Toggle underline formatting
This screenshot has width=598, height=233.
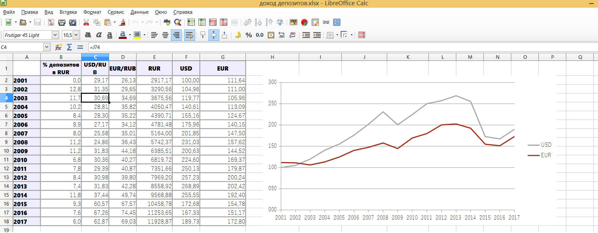[110, 35]
